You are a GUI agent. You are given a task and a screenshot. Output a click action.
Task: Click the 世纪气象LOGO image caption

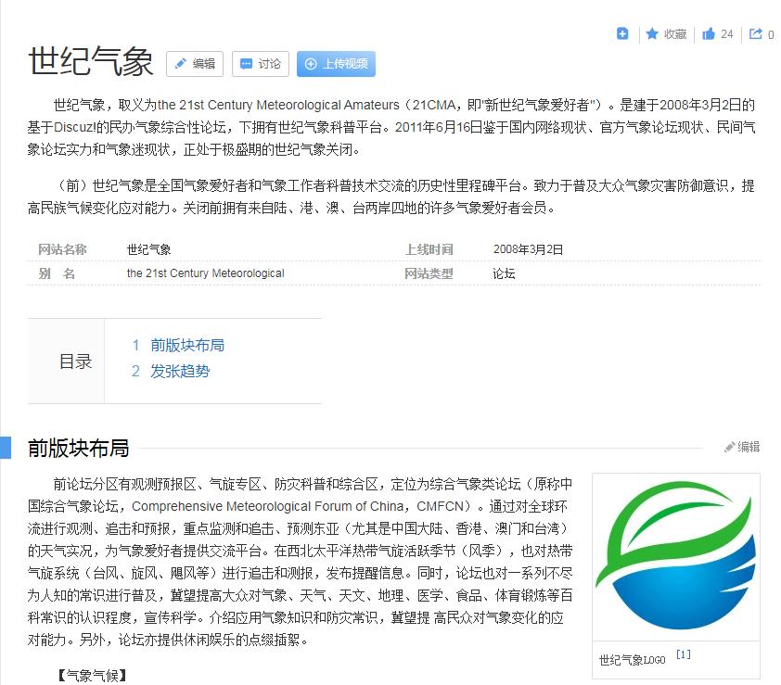pyautogui.click(x=632, y=660)
